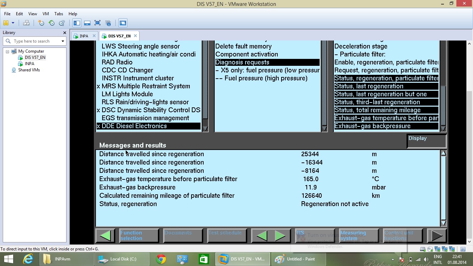Click the Display button
This screenshot has height=266, width=473.
[427, 141]
